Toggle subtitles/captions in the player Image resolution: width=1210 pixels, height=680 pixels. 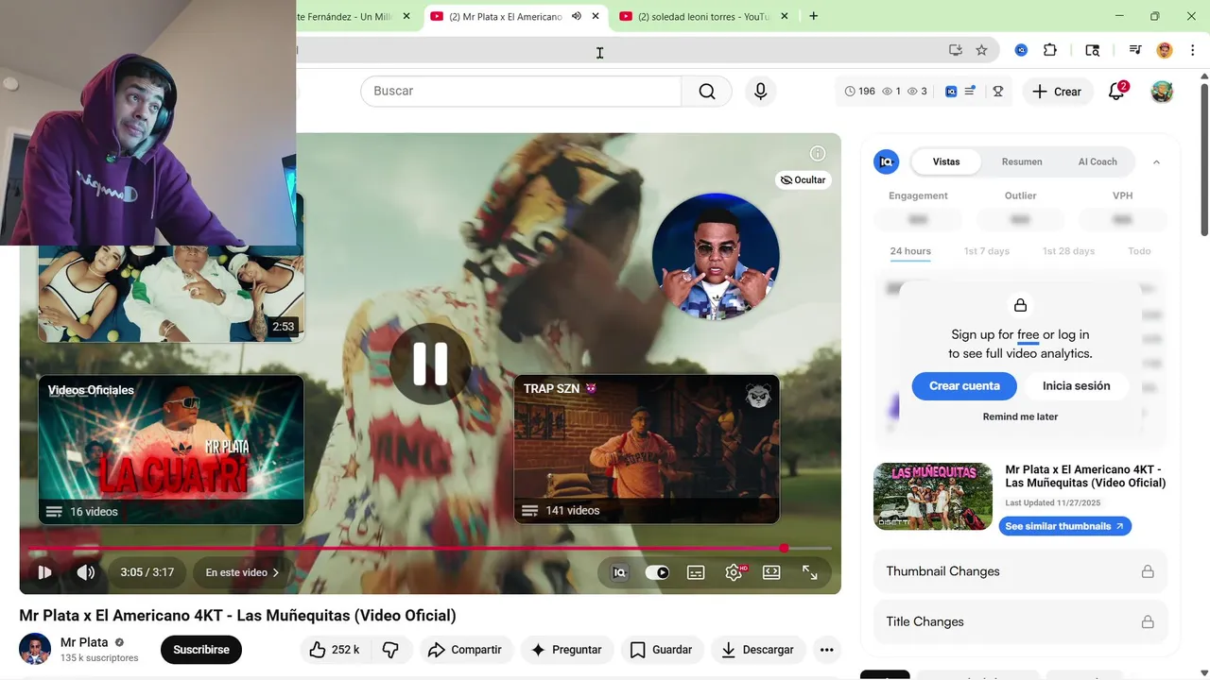tap(696, 572)
